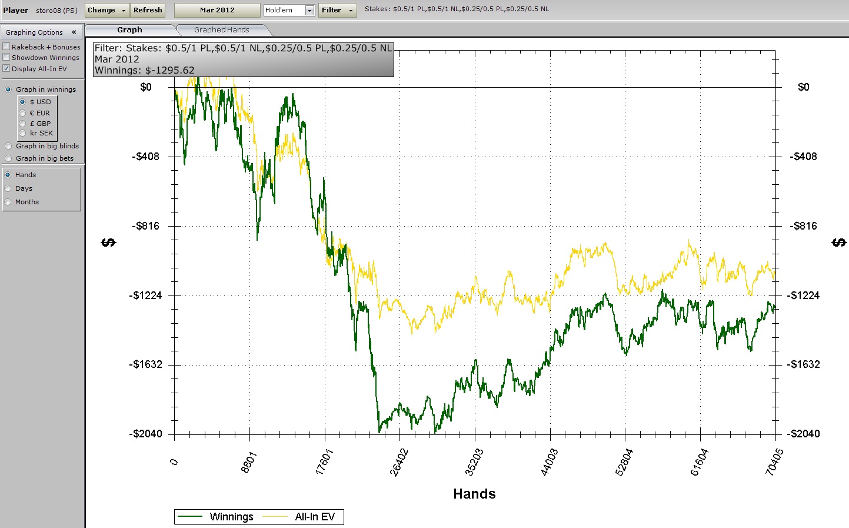
Task: Click the green Winnings legend line
Action: coord(190,517)
